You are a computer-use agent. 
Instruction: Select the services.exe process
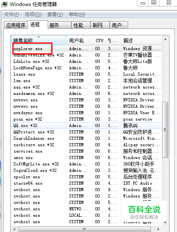(86, 151)
